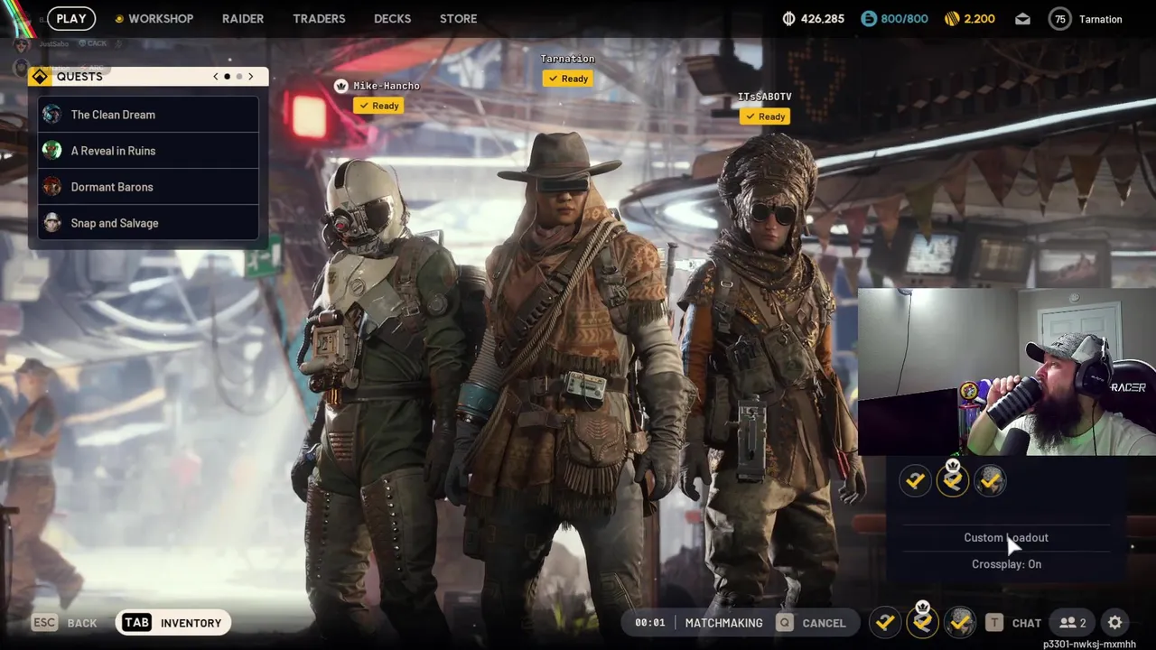The height and width of the screenshot is (650, 1156).
Task: Click the ESC key icon
Action: (x=44, y=623)
